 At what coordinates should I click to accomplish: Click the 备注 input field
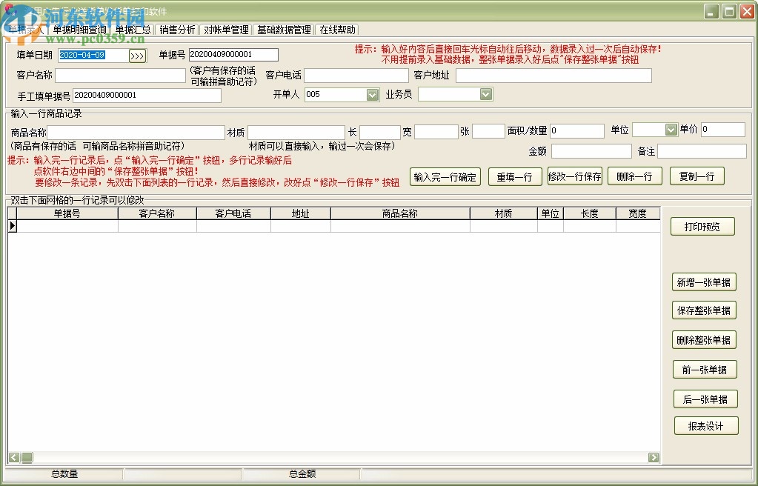point(702,151)
